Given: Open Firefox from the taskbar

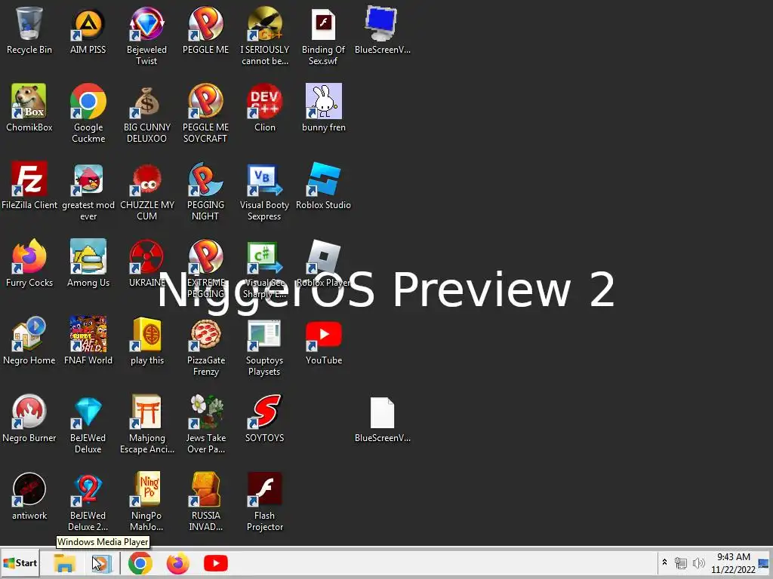Looking at the screenshot, I should [178, 563].
